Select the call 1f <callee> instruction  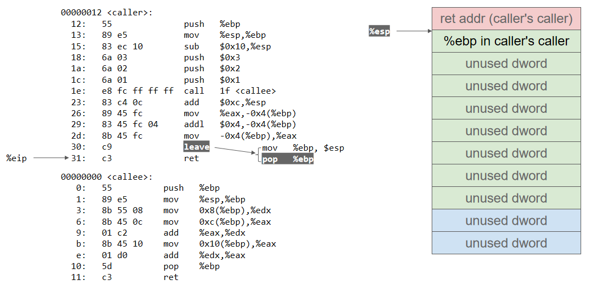click(x=230, y=91)
